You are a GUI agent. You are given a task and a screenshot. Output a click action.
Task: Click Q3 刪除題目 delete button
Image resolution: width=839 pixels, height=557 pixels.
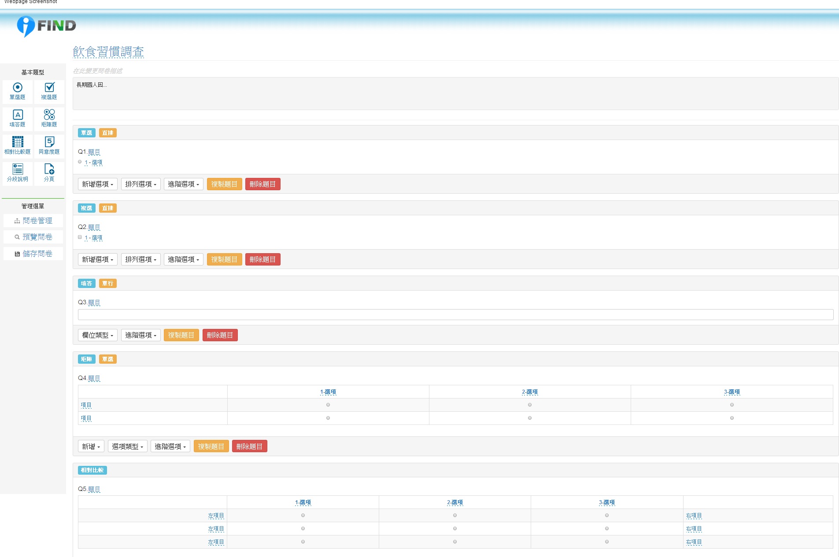pos(220,335)
